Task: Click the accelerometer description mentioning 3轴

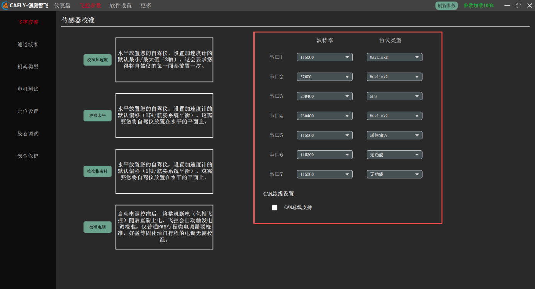Action: 165,60
